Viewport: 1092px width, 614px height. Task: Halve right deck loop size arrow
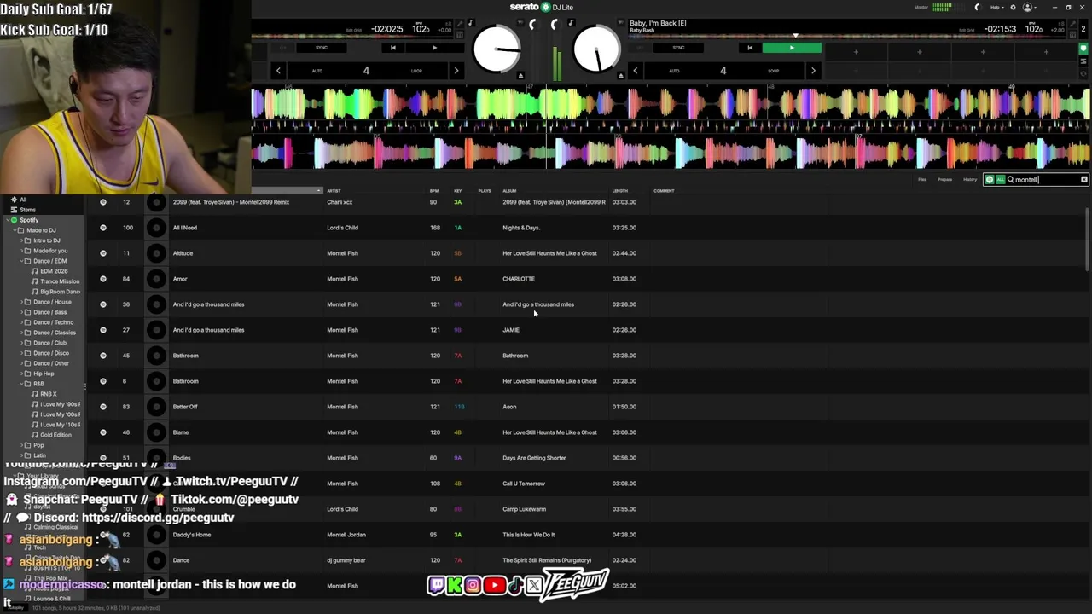635,71
